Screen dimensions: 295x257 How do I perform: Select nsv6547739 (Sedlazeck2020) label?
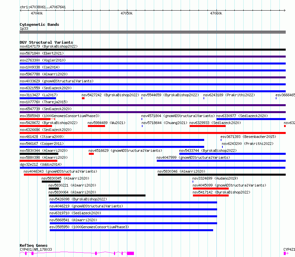46,109
